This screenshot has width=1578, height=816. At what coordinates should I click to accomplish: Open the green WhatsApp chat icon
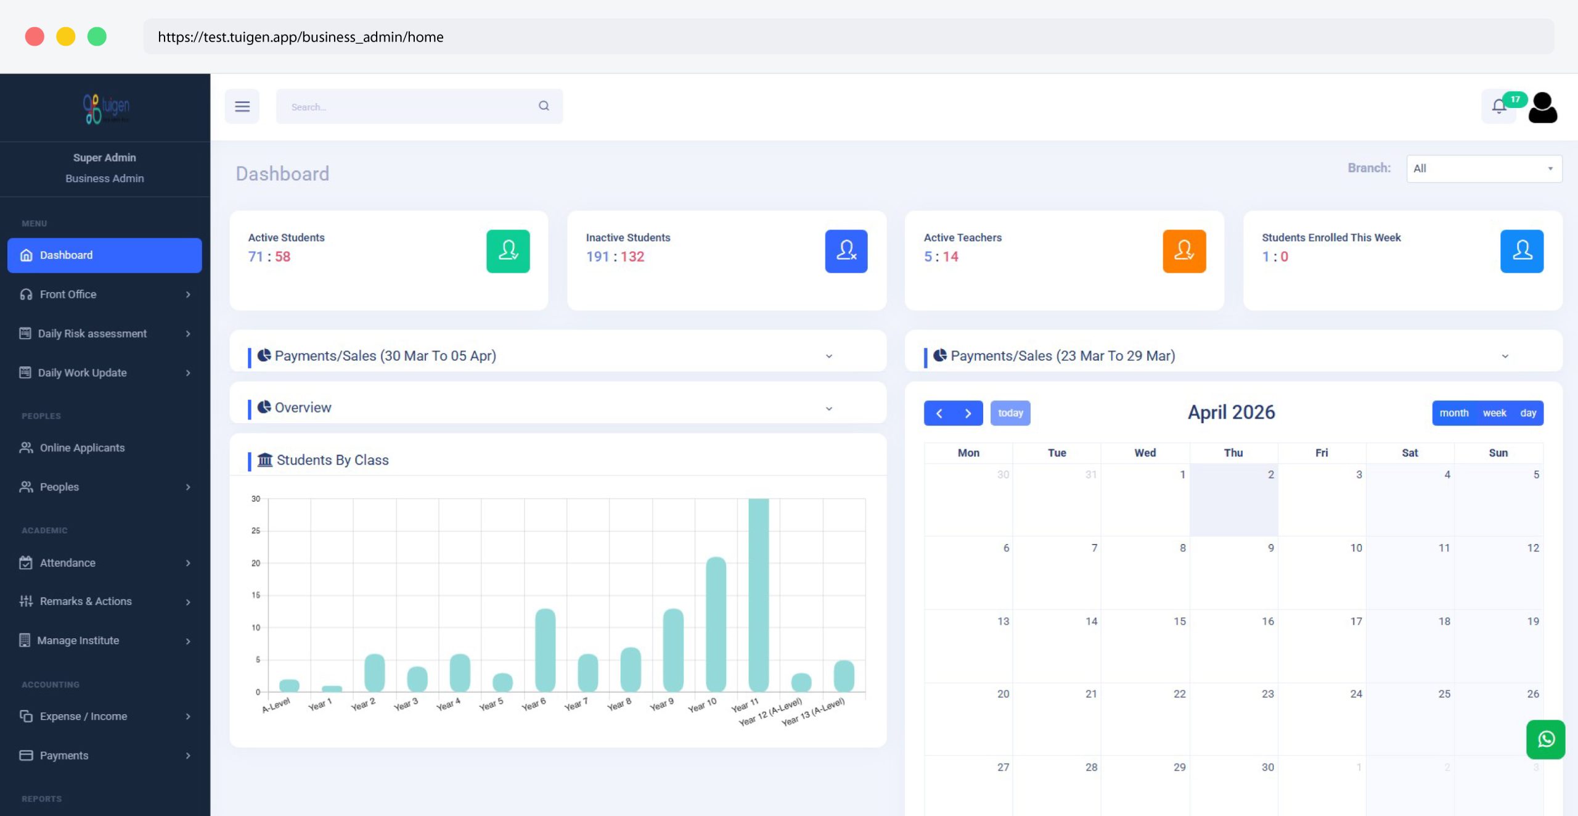[x=1545, y=739]
